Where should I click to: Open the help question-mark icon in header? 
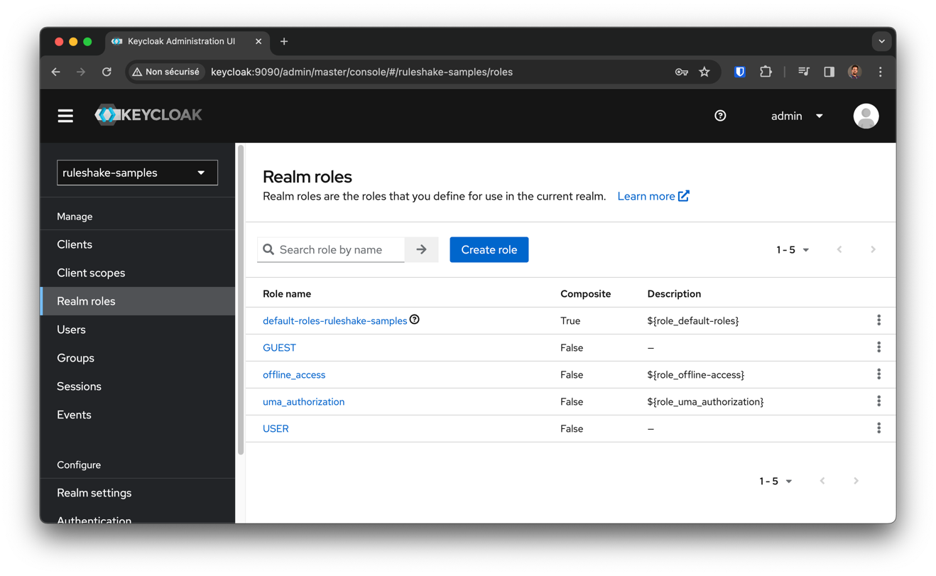720,116
